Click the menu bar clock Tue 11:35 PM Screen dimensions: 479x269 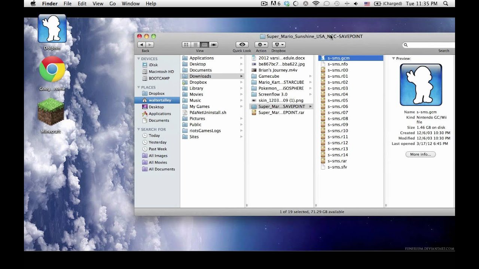[421, 3]
